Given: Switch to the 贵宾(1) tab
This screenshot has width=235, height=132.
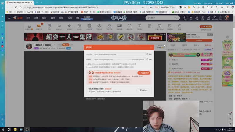Looking at the screenshot, I should click(196, 45).
